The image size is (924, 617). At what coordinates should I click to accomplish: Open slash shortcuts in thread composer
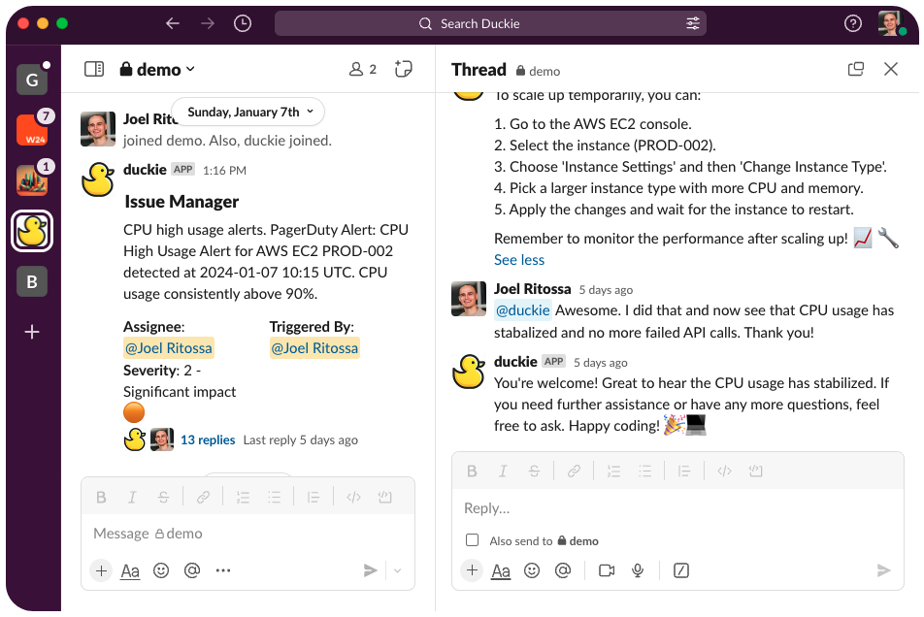[x=681, y=570]
